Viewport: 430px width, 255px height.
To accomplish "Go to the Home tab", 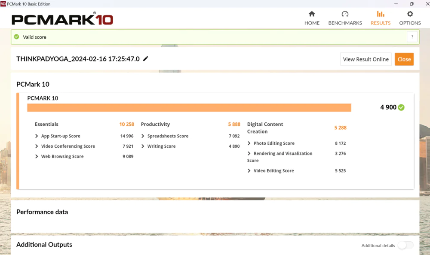I will tap(312, 18).
